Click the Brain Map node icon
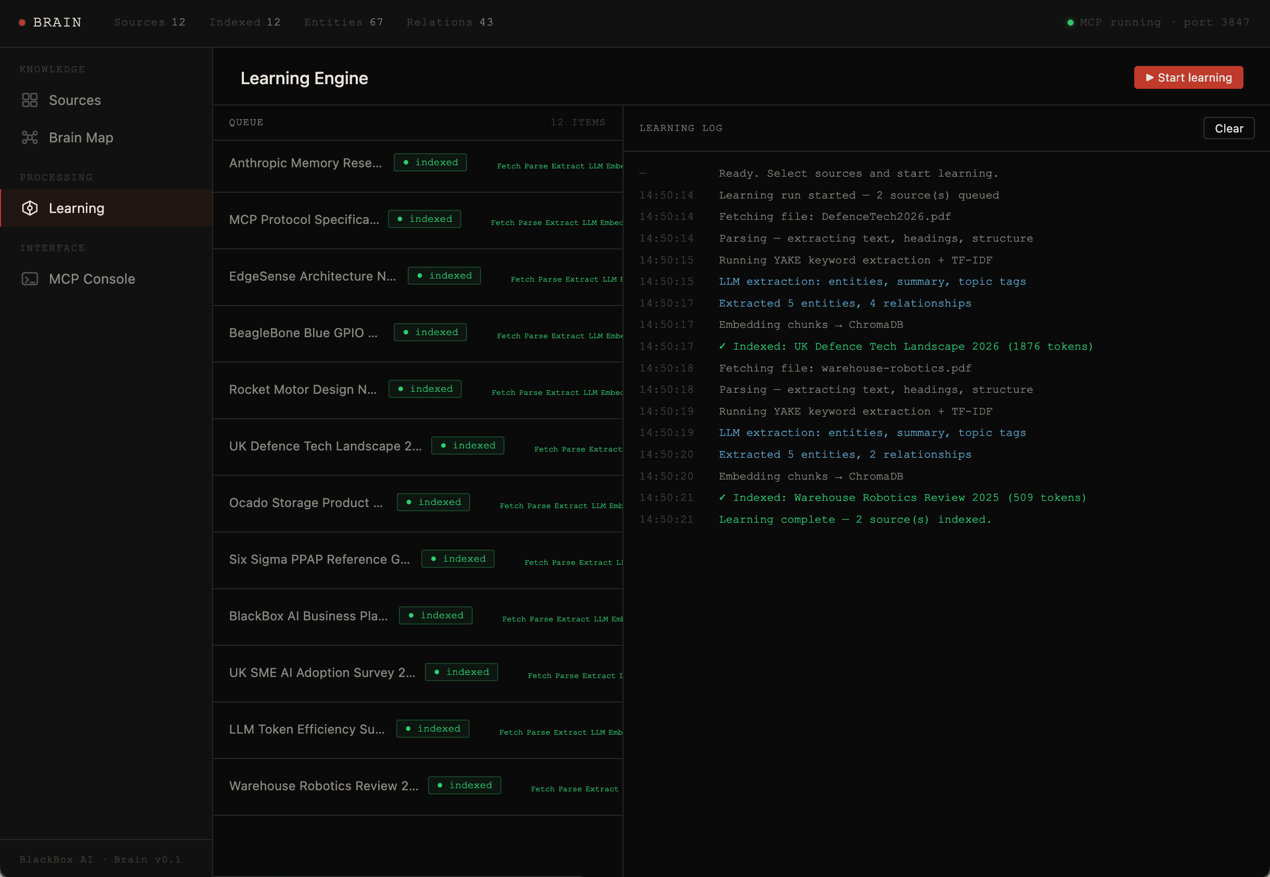 pos(30,137)
